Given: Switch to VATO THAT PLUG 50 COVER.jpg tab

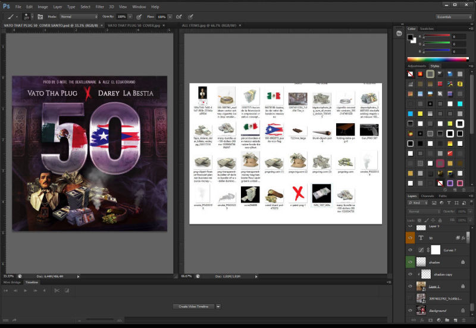Looking at the screenshot, I should tap(134, 26).
